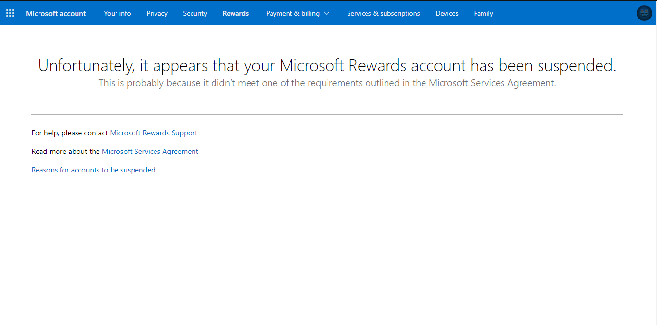
Task: Open the Microsoft apps launcher grid
Action: point(10,13)
